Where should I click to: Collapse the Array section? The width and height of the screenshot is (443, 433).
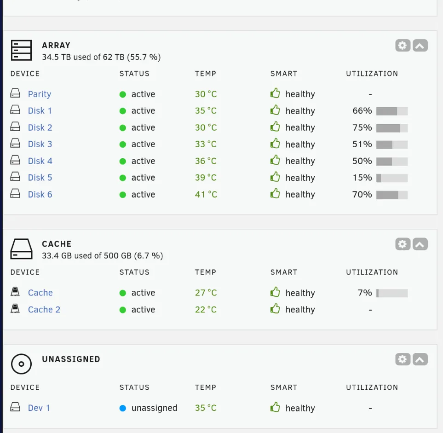420,46
